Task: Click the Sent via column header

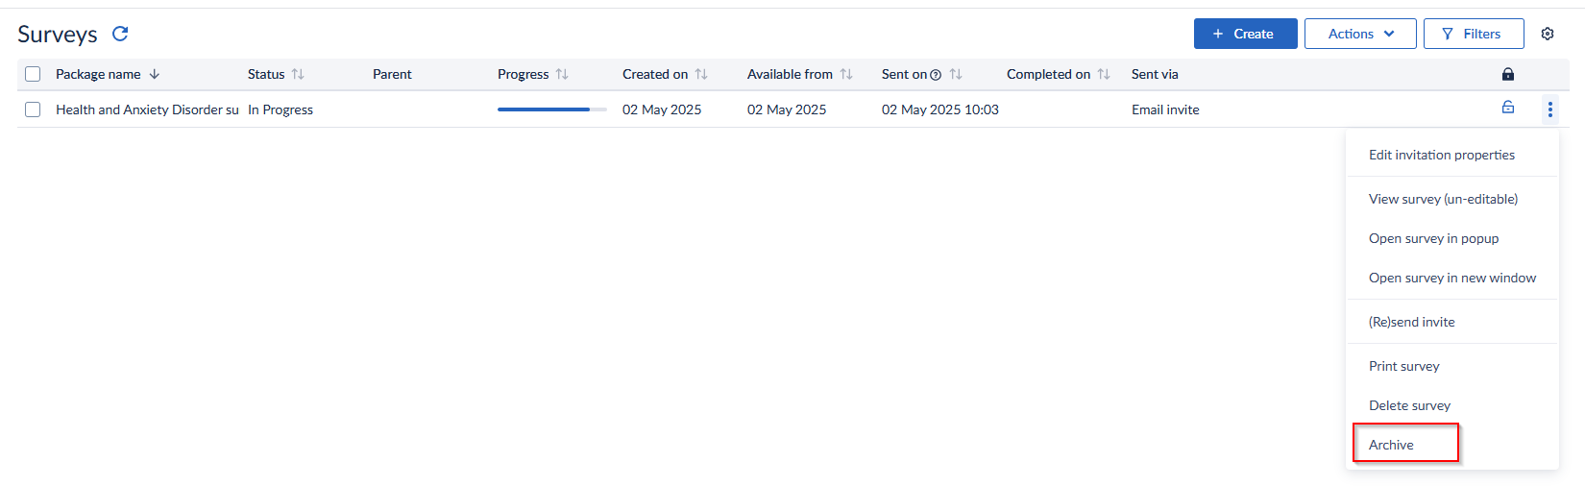Action: click(1155, 74)
